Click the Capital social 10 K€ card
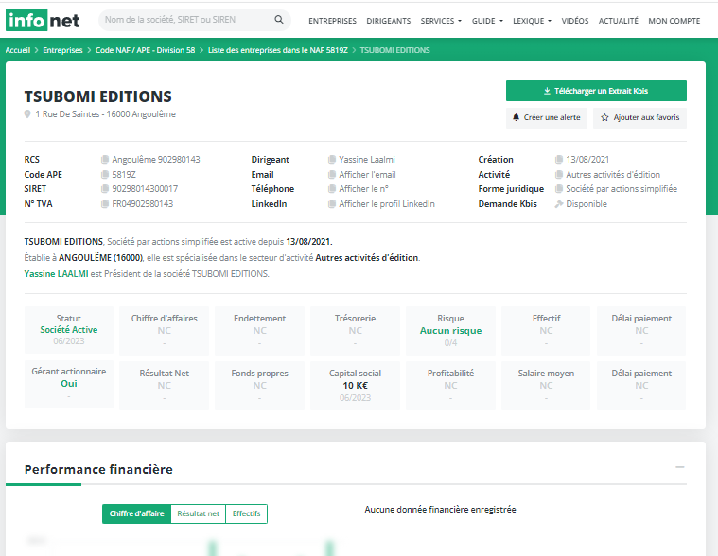This screenshot has height=556, width=718. pyautogui.click(x=355, y=385)
